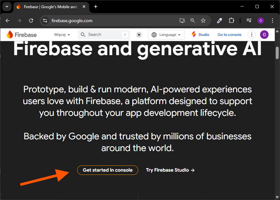Click the globe icon in Language selector
Viewport: 280px width, 200px height.
click(x=154, y=35)
